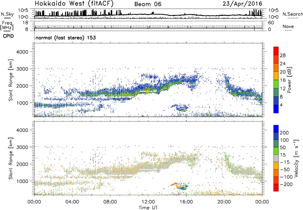This screenshot has width=303, height=210.
Task: Click the orange-green velocity echo patch near 16:00
Action: tap(179, 186)
